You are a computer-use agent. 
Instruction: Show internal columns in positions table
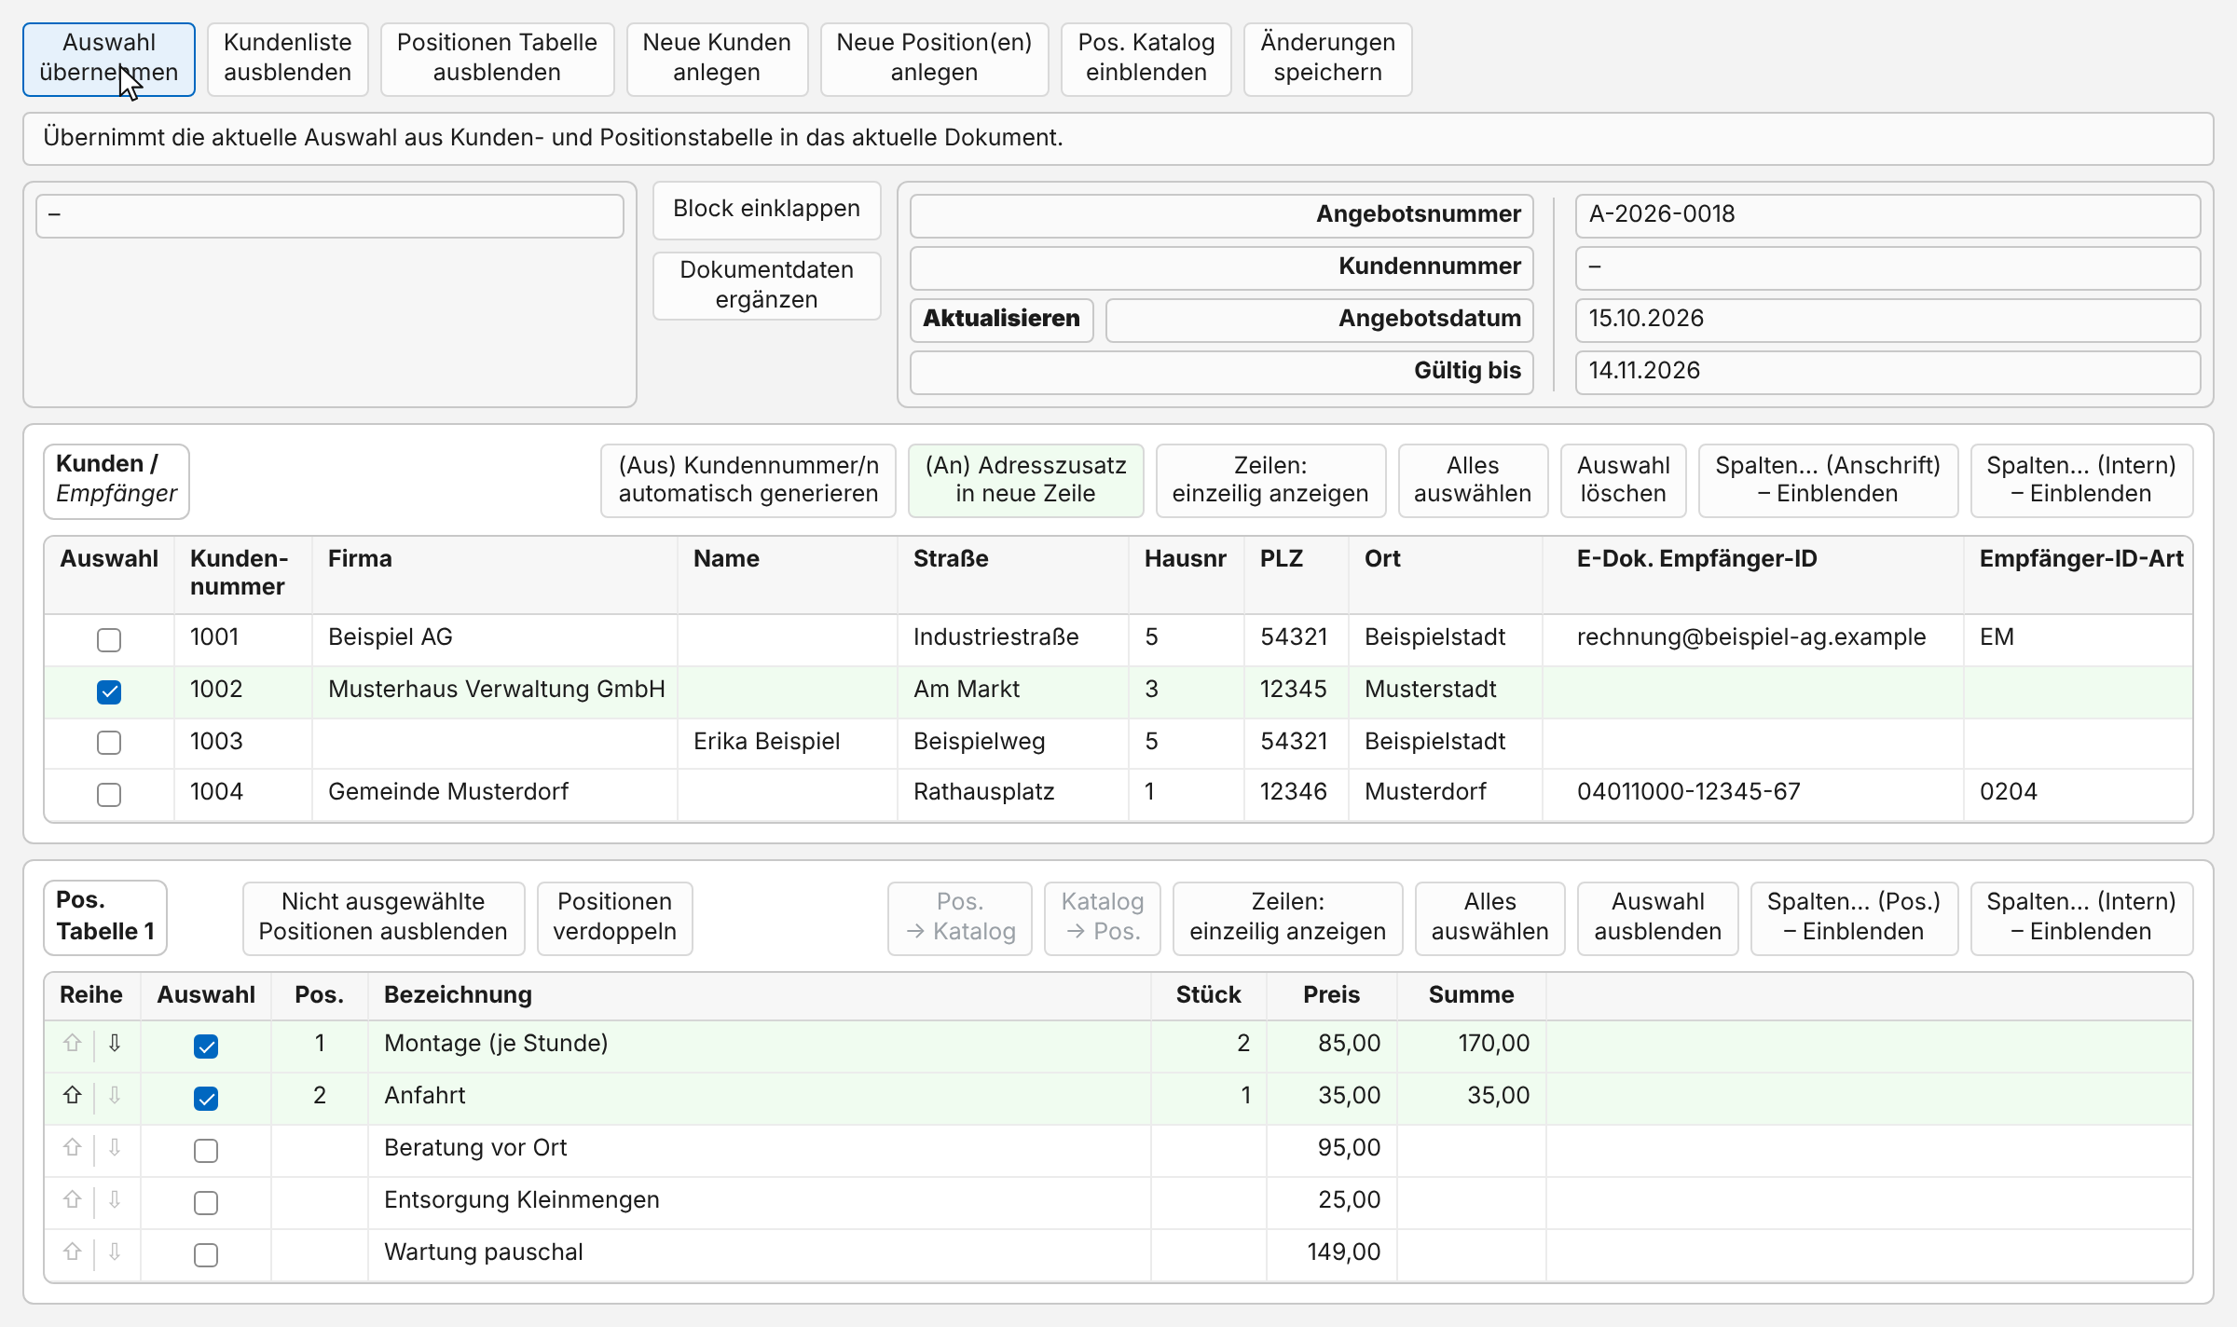click(2081, 918)
